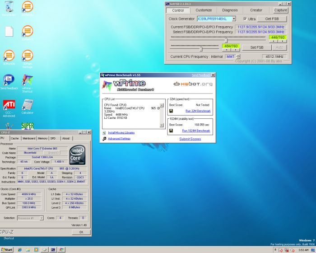Click the Get FSB button

tap(272, 19)
